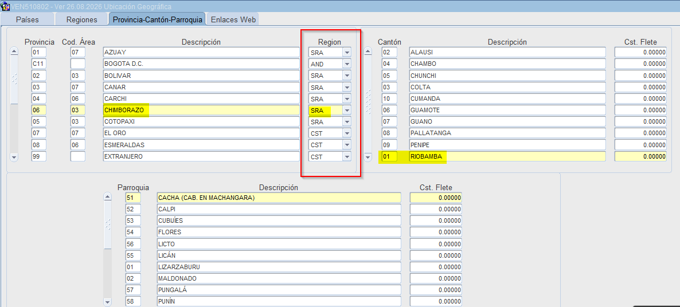Expand the Region dropdown for CHIMBORAZO
Viewport: 680px width, 307px height.
(346, 110)
